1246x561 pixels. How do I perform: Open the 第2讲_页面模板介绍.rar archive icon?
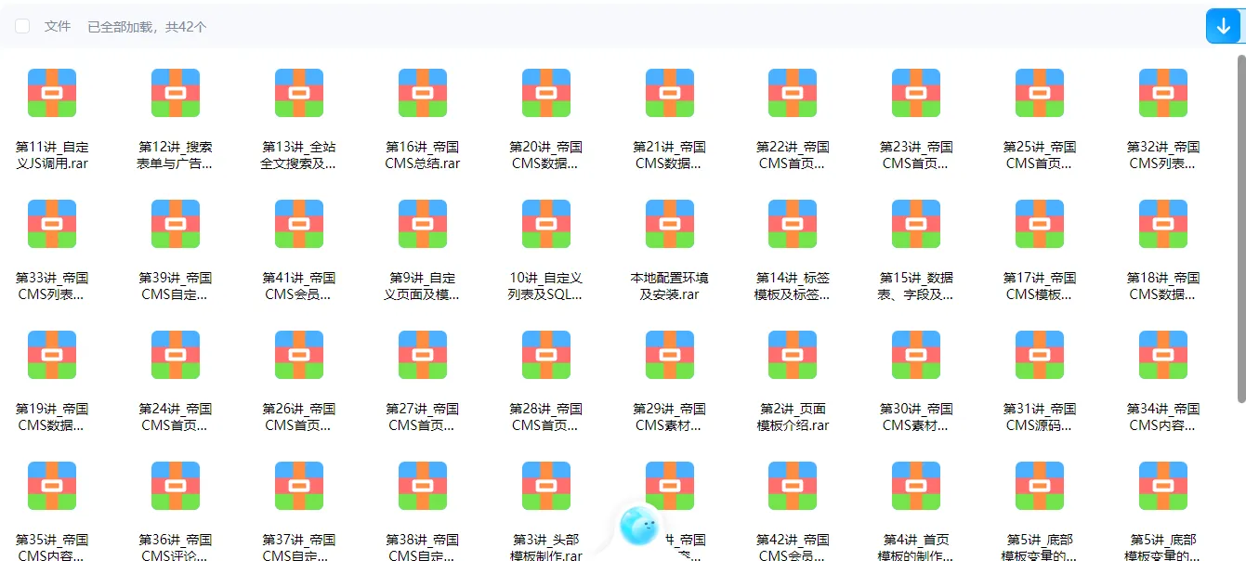tap(792, 354)
